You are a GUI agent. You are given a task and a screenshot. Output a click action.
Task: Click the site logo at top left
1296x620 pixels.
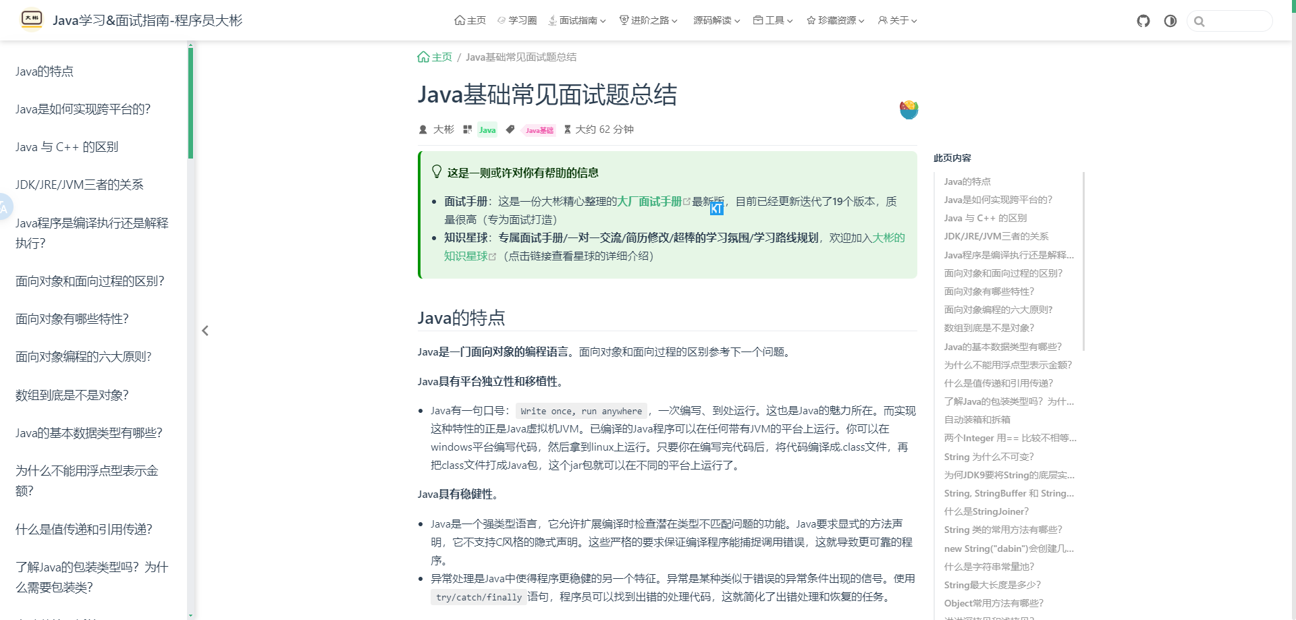tap(32, 20)
